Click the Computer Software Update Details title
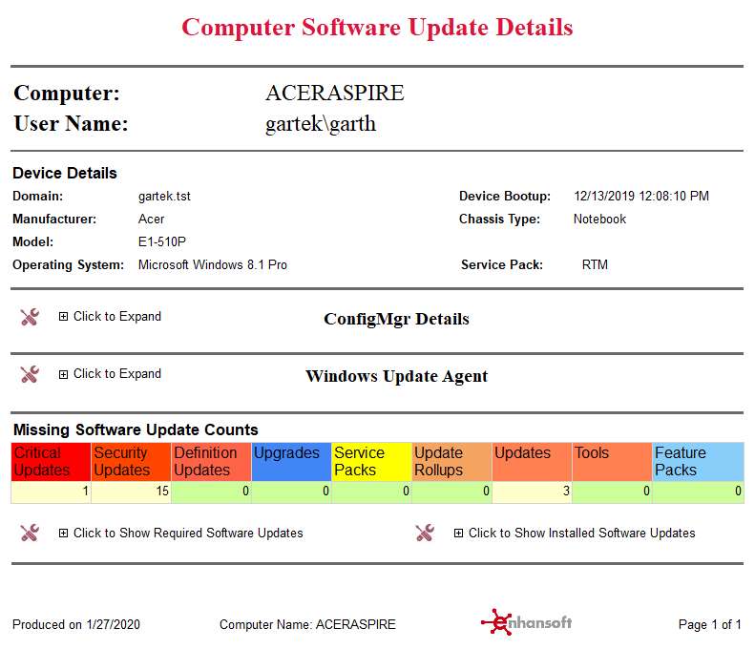The height and width of the screenshot is (649, 755). point(377,27)
